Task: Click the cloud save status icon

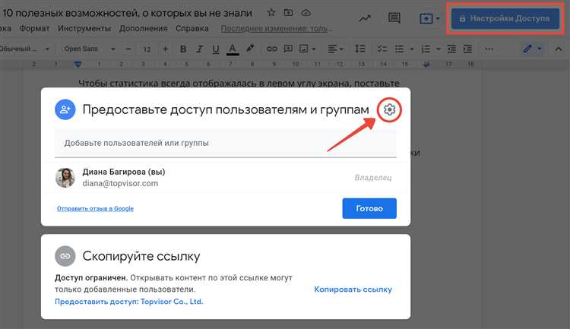Action: (306, 13)
